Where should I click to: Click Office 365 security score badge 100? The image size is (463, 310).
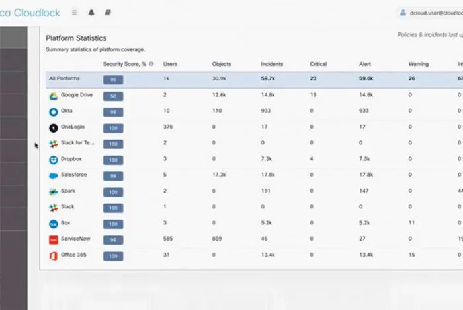[113, 256]
